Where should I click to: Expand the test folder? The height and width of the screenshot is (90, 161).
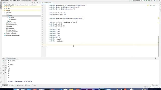tap(6, 21)
